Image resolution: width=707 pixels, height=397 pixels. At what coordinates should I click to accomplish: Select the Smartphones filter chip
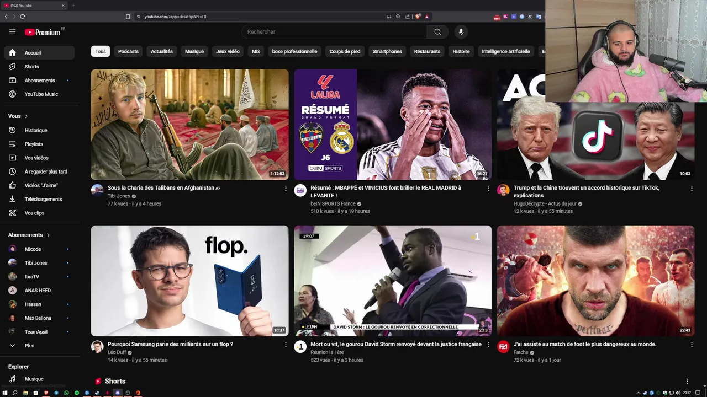tap(387, 51)
